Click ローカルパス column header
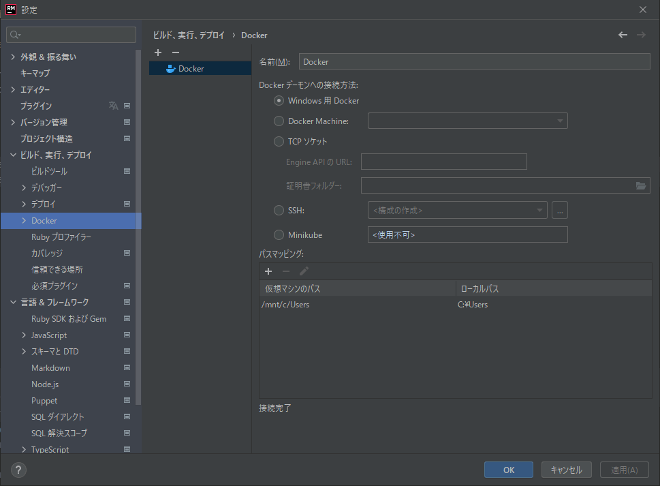Screen dimensions: 660x486 (x=554, y=288)
